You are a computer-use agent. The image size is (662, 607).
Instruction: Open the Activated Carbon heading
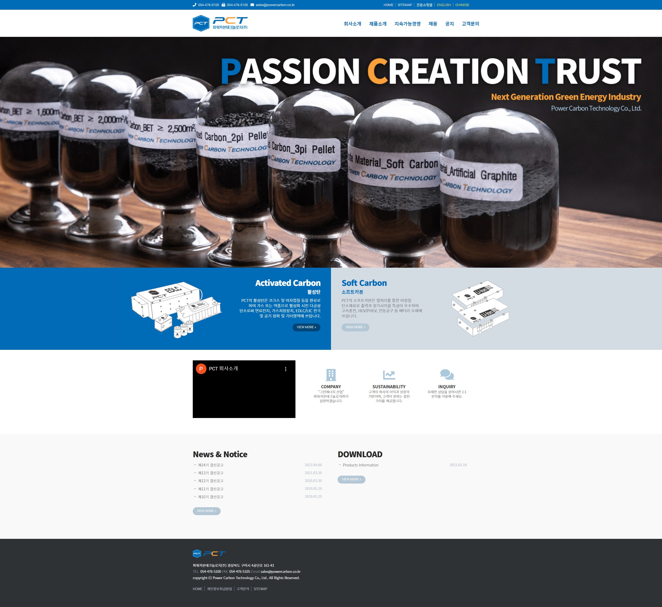tap(288, 283)
